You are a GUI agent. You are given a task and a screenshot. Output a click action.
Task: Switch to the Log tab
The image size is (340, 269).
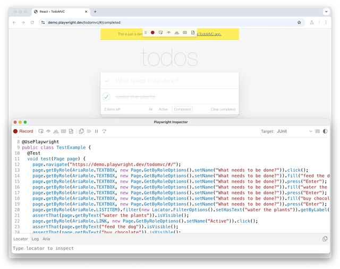[36, 239]
